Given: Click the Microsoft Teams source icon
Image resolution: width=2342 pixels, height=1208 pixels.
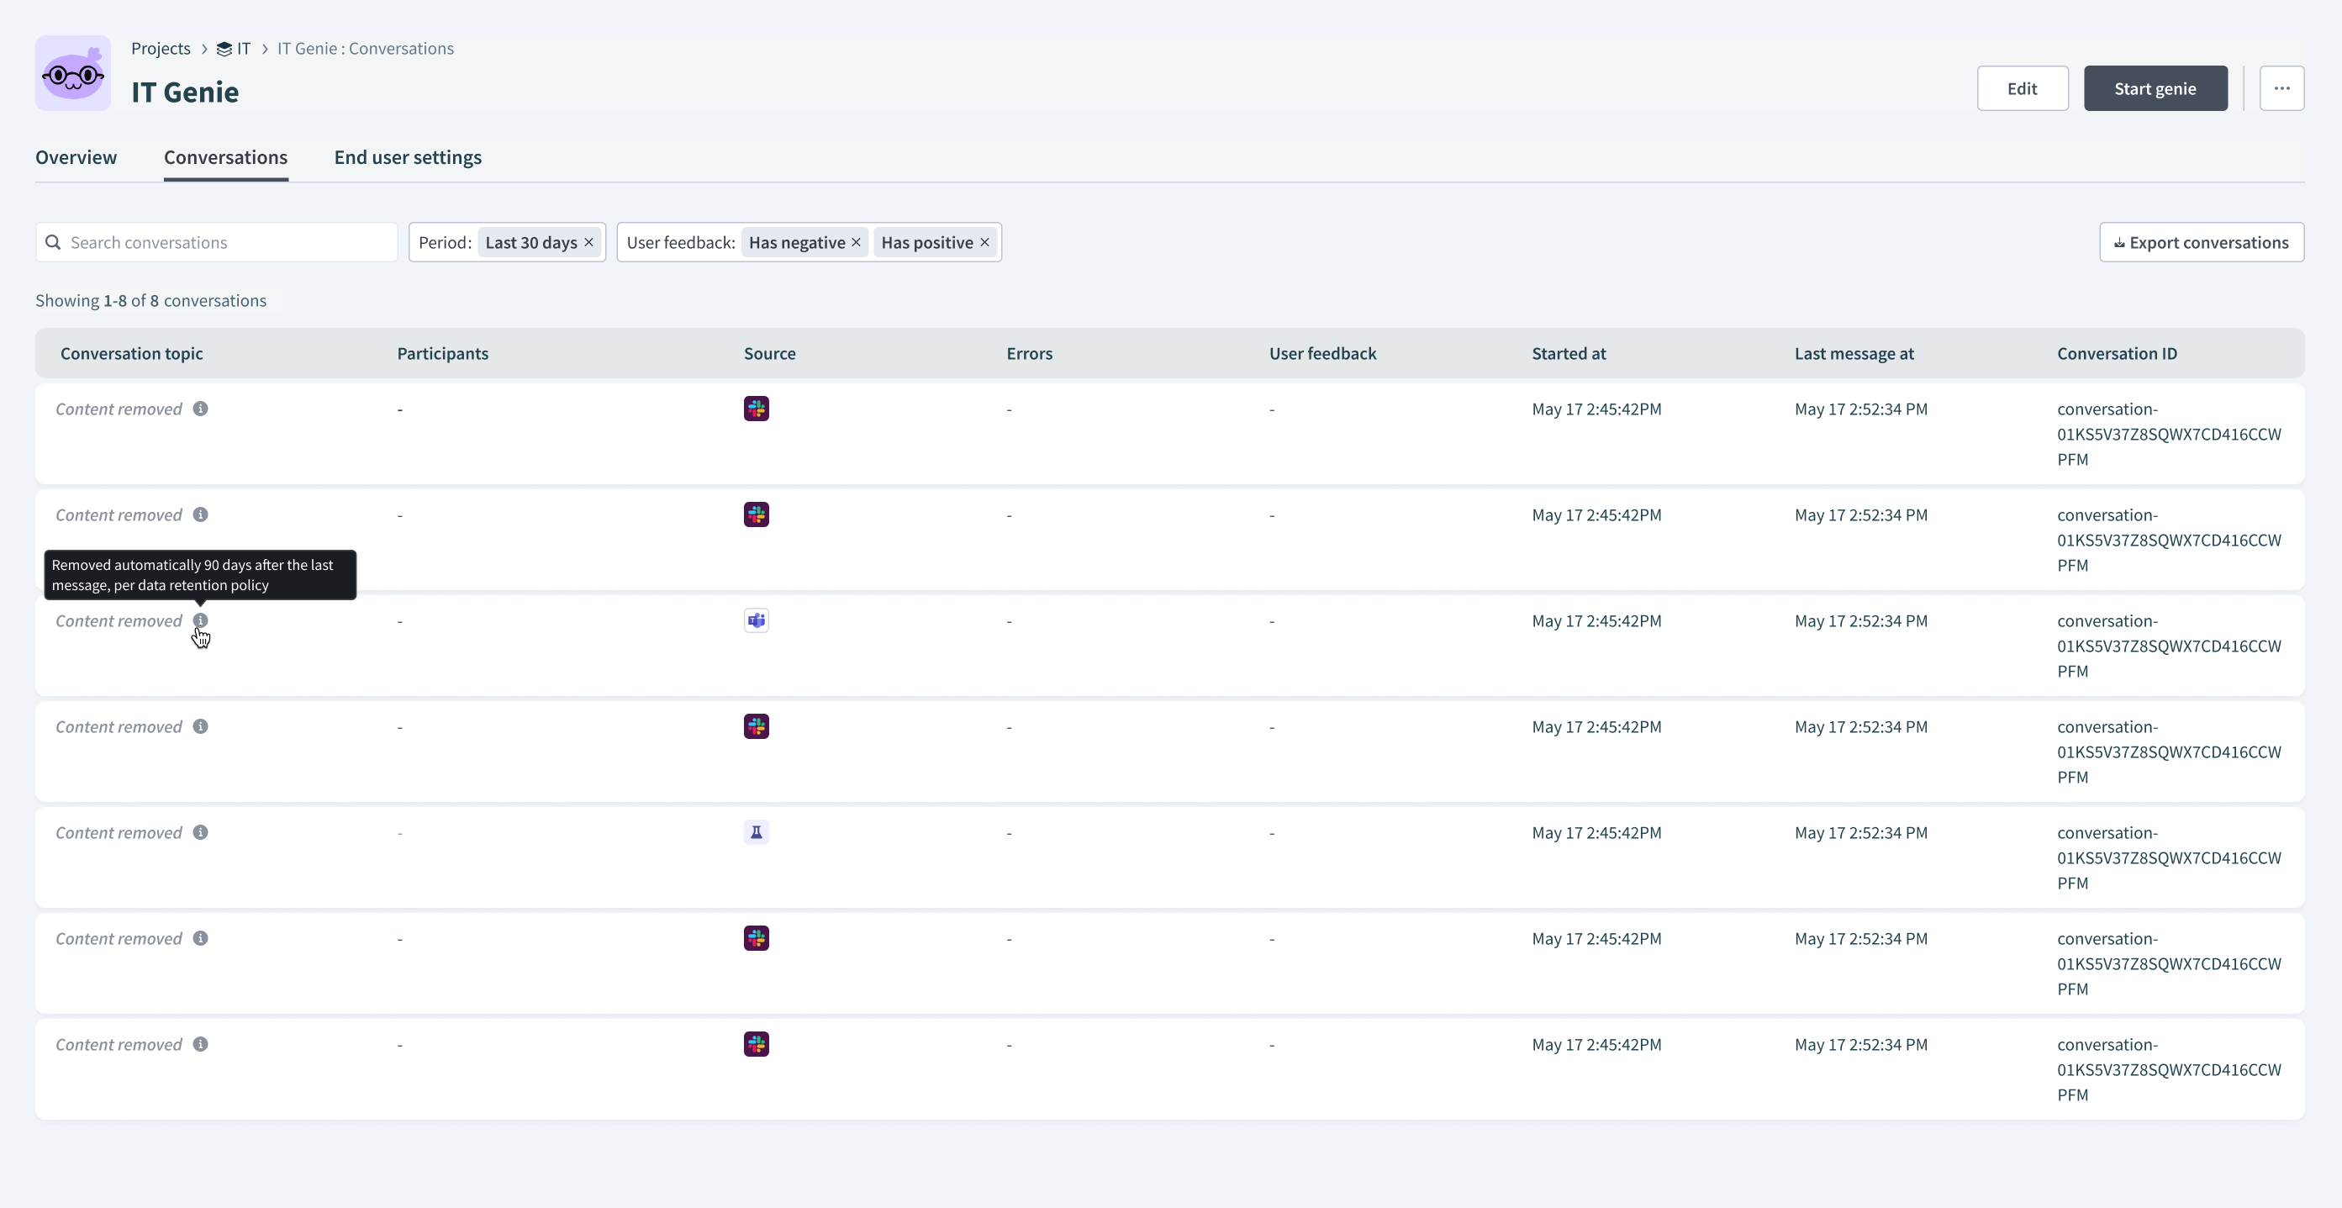Looking at the screenshot, I should pos(757,620).
